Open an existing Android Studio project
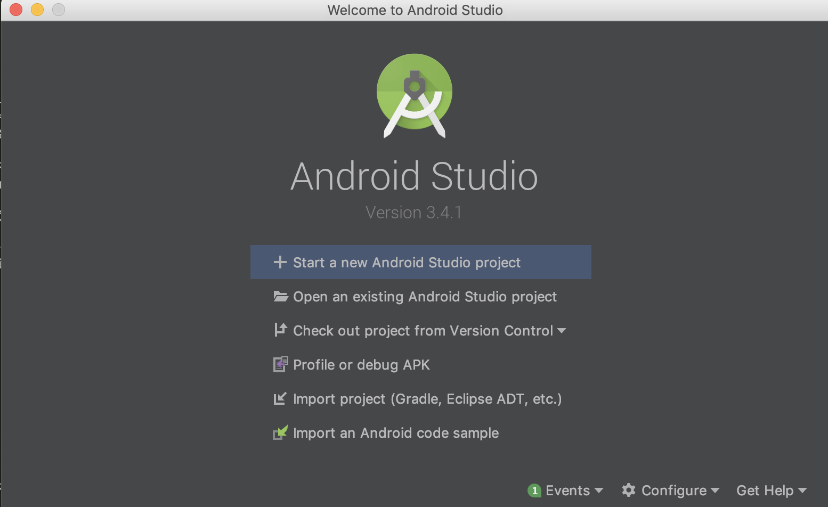 (x=421, y=296)
